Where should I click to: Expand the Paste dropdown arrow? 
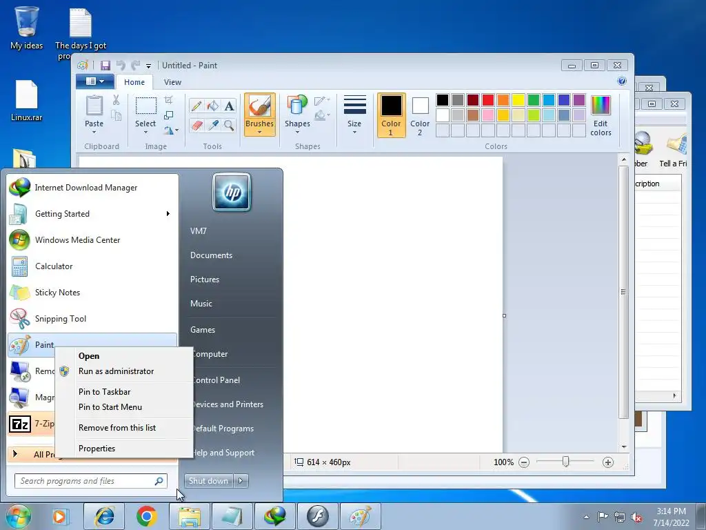[94, 132]
